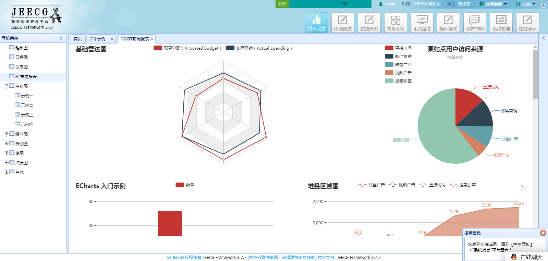Toggle 搜索引擎 in pie chart legend

(x=398, y=81)
